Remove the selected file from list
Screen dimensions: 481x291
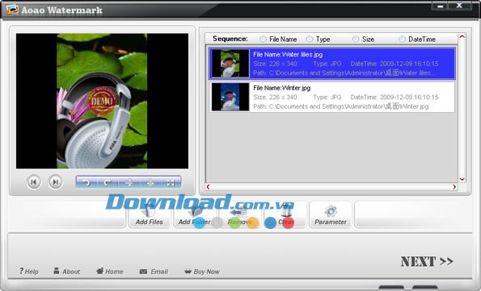pos(240,214)
